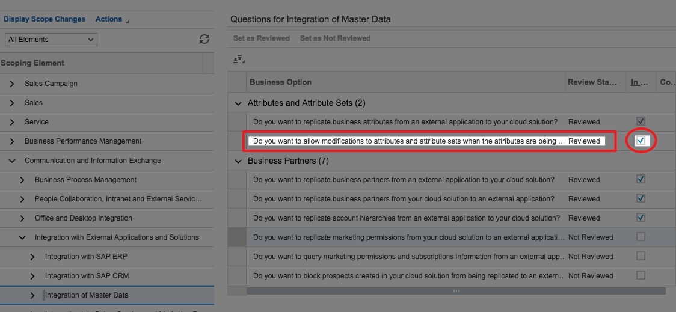Collapse Communication and Information Exchange node
This screenshot has width=676, height=312.
point(12,161)
